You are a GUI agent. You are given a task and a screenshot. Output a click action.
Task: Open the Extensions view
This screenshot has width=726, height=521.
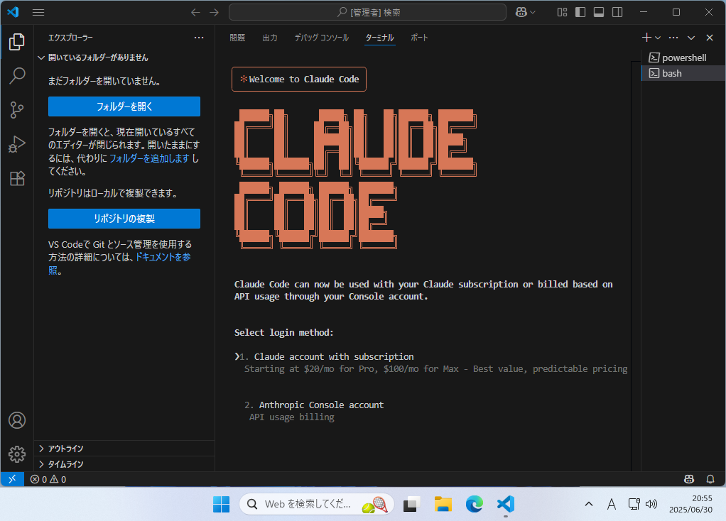pyautogui.click(x=17, y=179)
